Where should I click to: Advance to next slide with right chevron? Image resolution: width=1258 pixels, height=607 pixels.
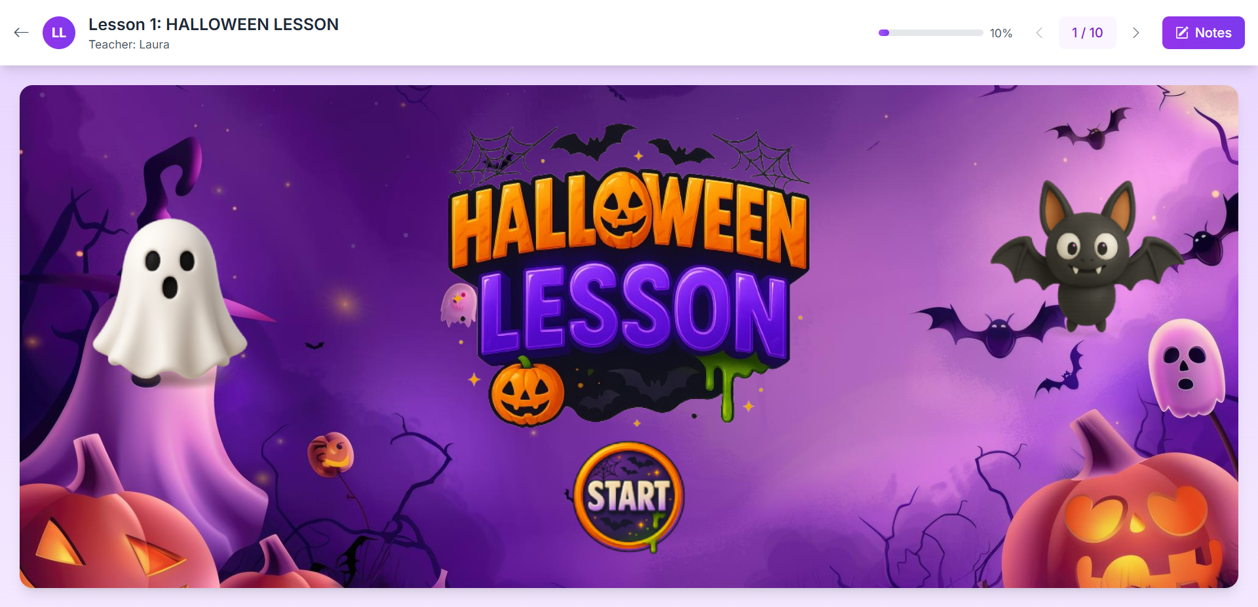tap(1136, 33)
